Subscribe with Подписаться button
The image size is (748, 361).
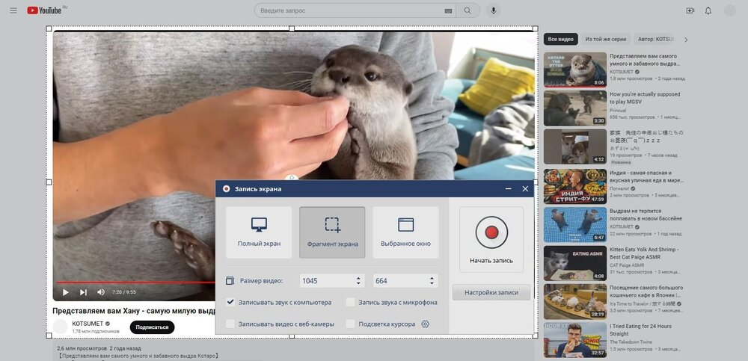pyautogui.click(x=152, y=327)
